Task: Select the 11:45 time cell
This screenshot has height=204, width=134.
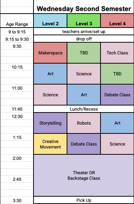Action: [x=17, y=109]
